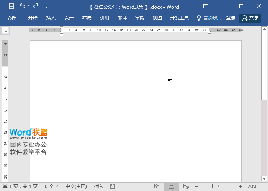Viewport: 268px width, 191px height.
Task: Click the first line indent marker
Action: 61,28
